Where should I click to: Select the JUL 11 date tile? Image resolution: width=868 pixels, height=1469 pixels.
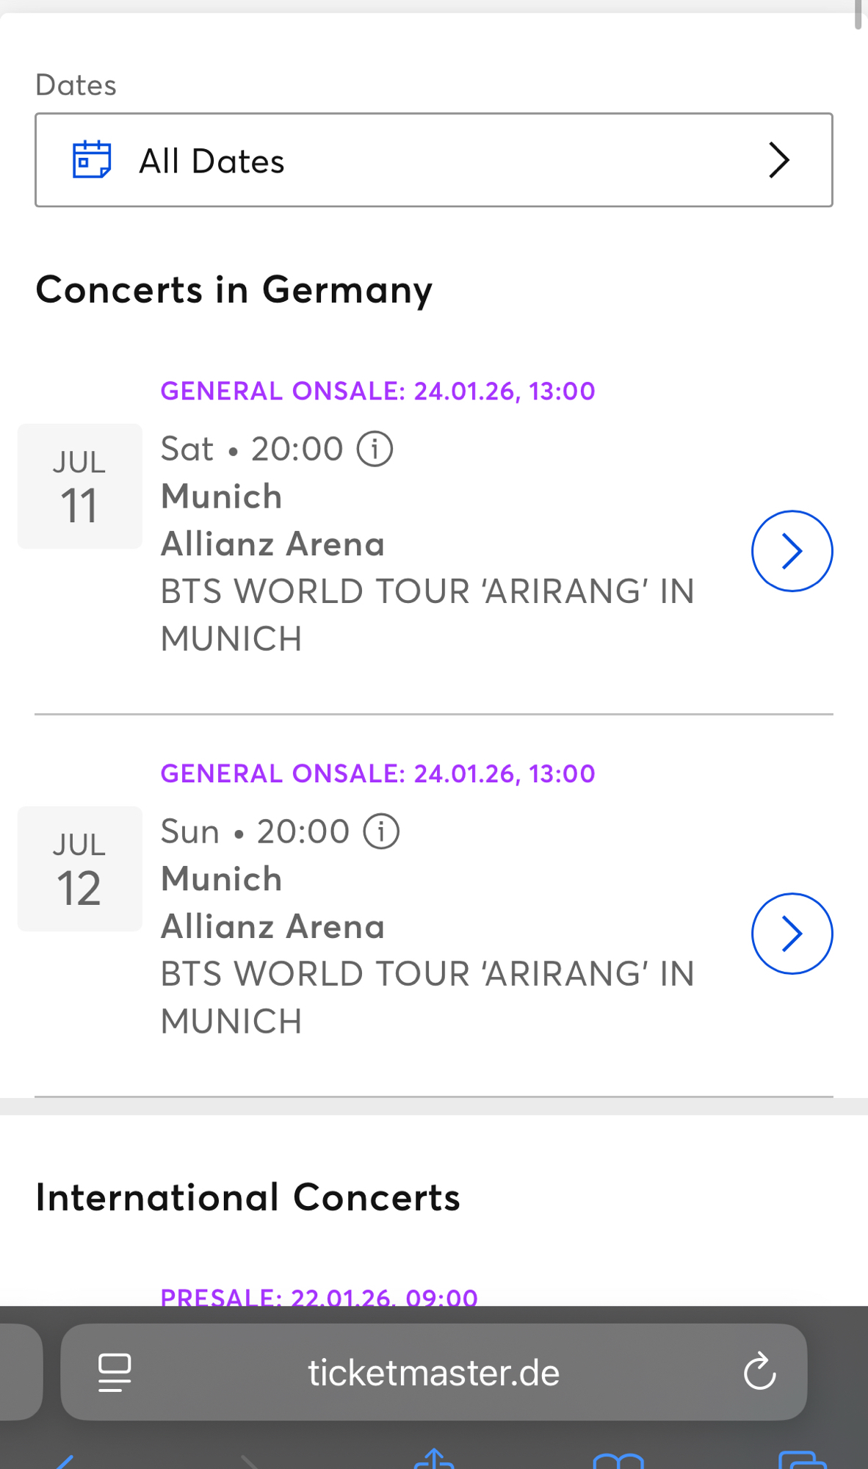79,486
